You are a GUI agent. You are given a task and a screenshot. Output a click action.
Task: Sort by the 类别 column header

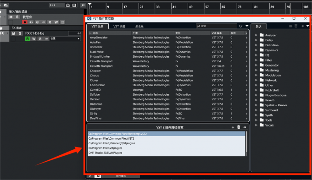192,33
